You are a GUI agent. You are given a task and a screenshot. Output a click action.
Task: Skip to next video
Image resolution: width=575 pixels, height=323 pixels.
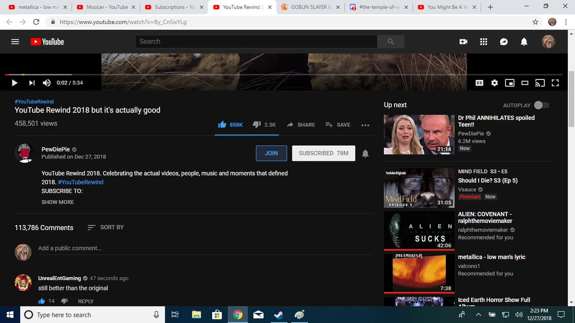pyautogui.click(x=32, y=83)
